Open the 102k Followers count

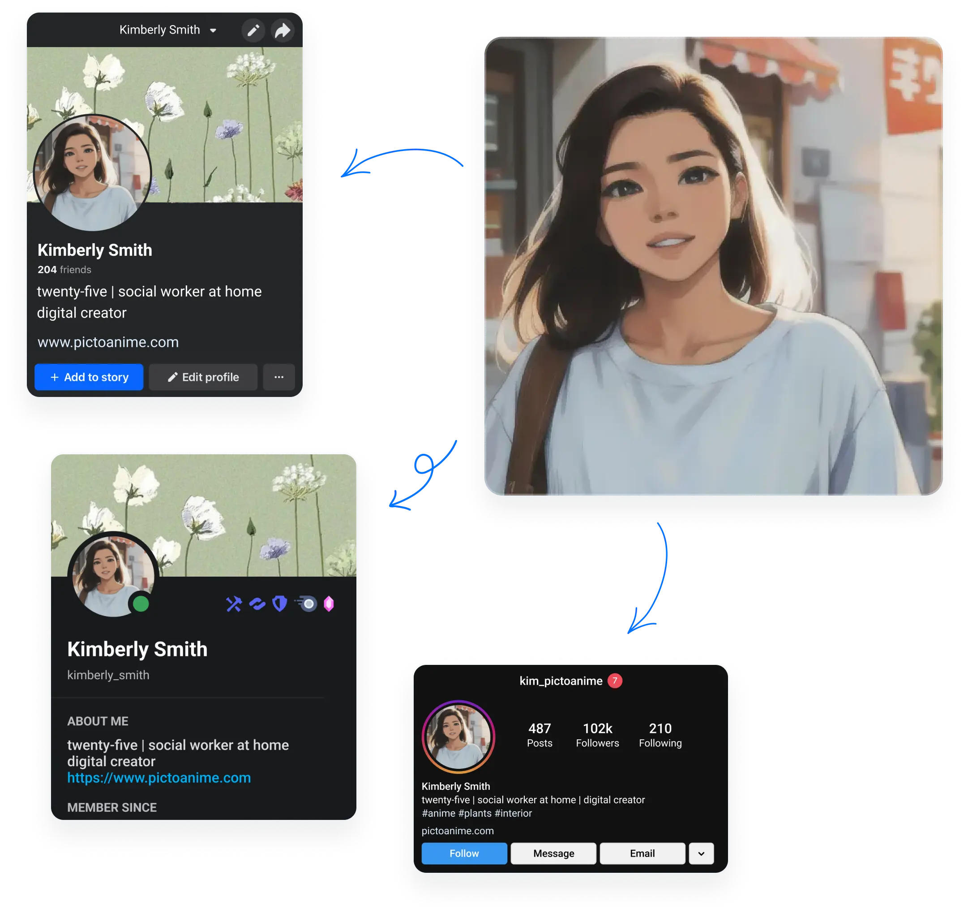coord(597,735)
